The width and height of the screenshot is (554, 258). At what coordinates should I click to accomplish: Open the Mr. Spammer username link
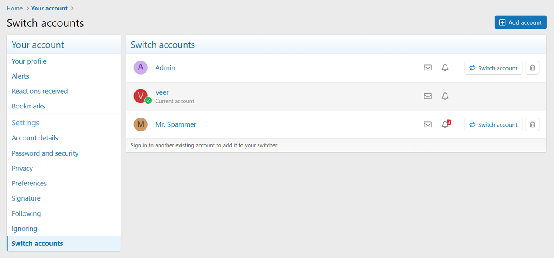[x=176, y=124]
